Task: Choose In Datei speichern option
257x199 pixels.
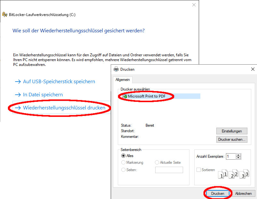Action: [x=43, y=95]
